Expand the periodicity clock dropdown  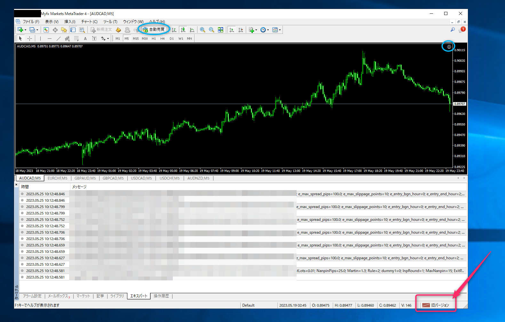[268, 30]
